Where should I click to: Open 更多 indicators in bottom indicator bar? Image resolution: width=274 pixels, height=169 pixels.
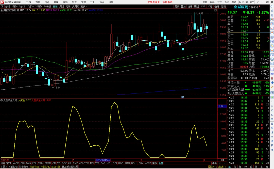tap(155, 163)
